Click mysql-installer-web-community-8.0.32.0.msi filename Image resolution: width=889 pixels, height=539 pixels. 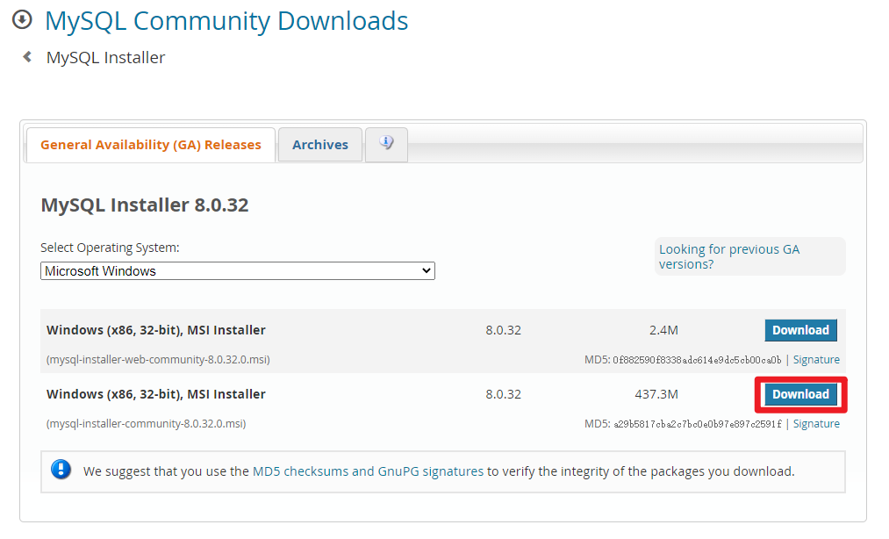coord(158,360)
